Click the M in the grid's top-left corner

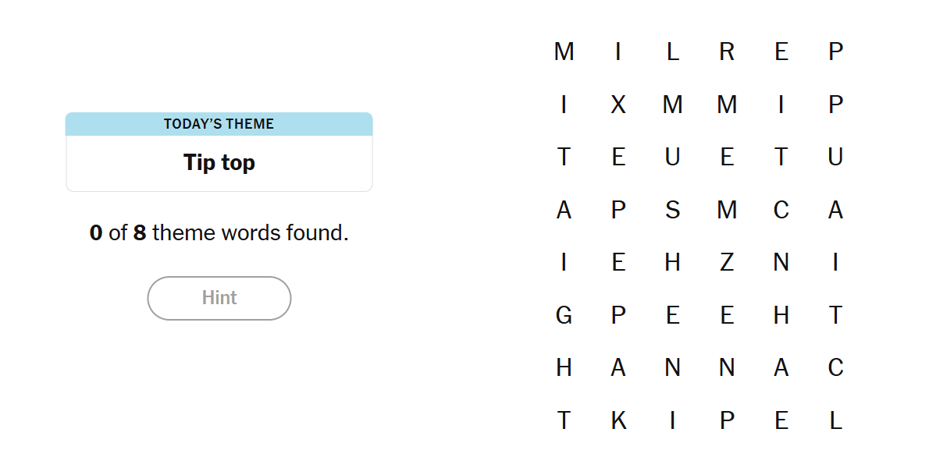point(564,52)
